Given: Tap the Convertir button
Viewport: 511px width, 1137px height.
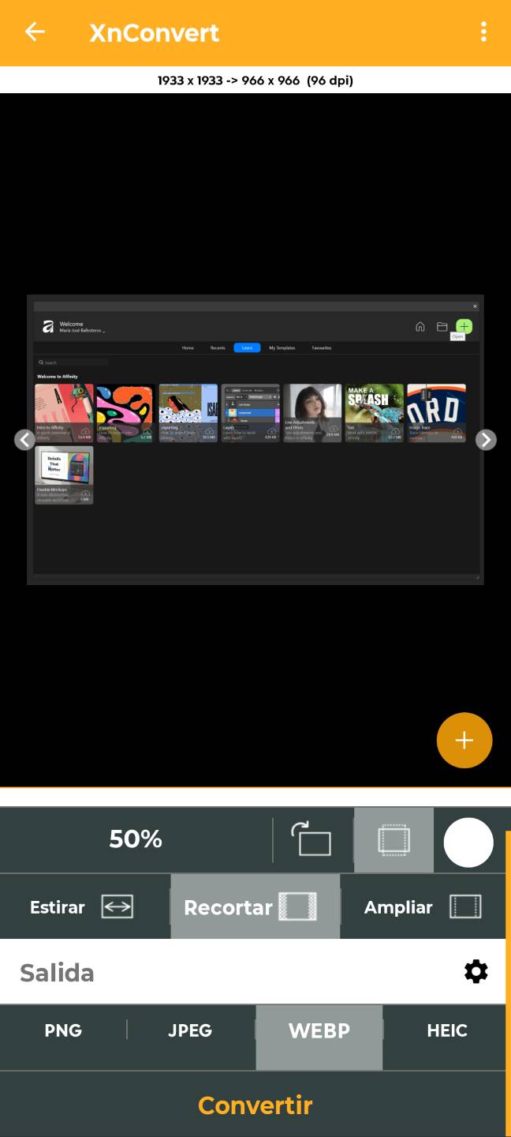Looking at the screenshot, I should click(x=255, y=1105).
